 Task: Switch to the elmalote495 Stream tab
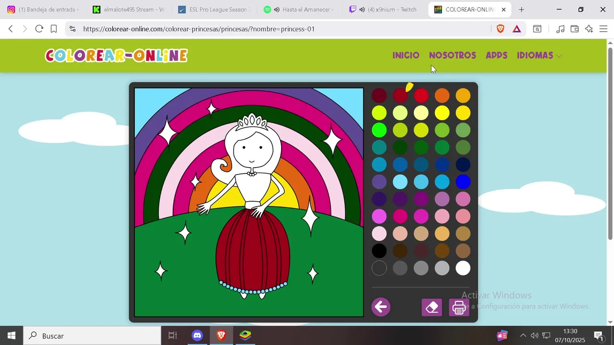[129, 10]
